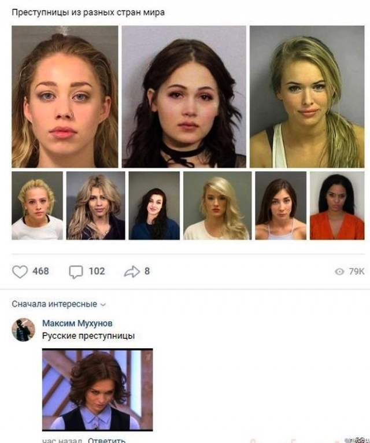Open comments via the speech bubble icon
Screen dimensions: 370x443
point(76,272)
